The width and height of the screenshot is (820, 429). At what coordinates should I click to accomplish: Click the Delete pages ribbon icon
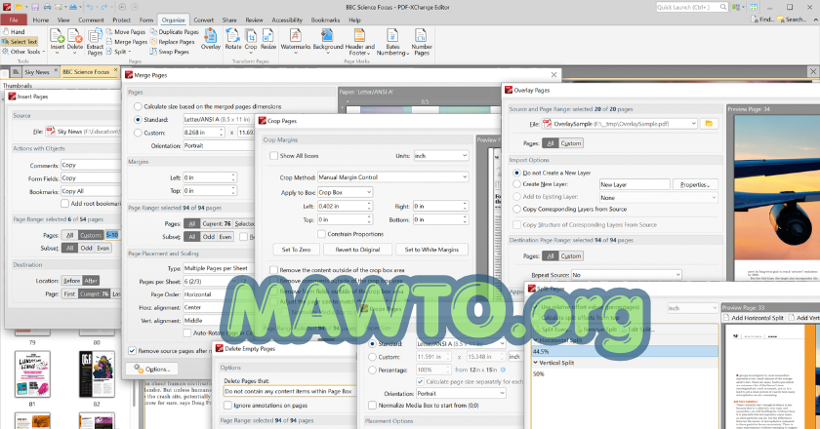point(75,40)
